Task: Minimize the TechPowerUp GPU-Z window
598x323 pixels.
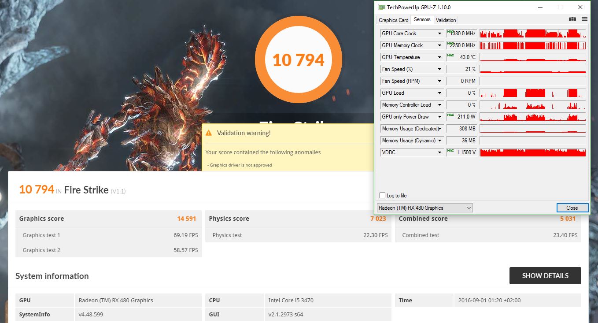Action: click(540, 7)
